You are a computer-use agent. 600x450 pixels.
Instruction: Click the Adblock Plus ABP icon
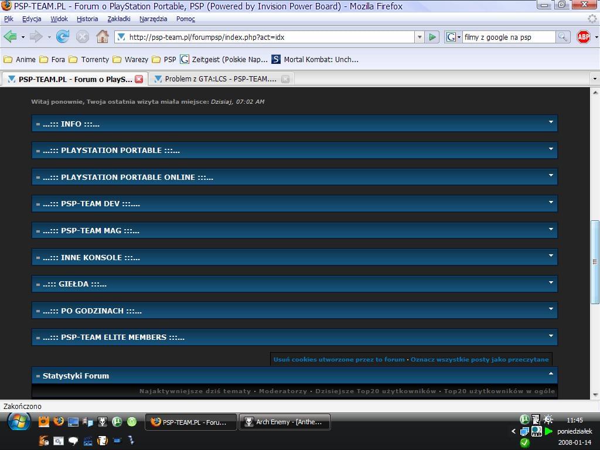(x=583, y=37)
